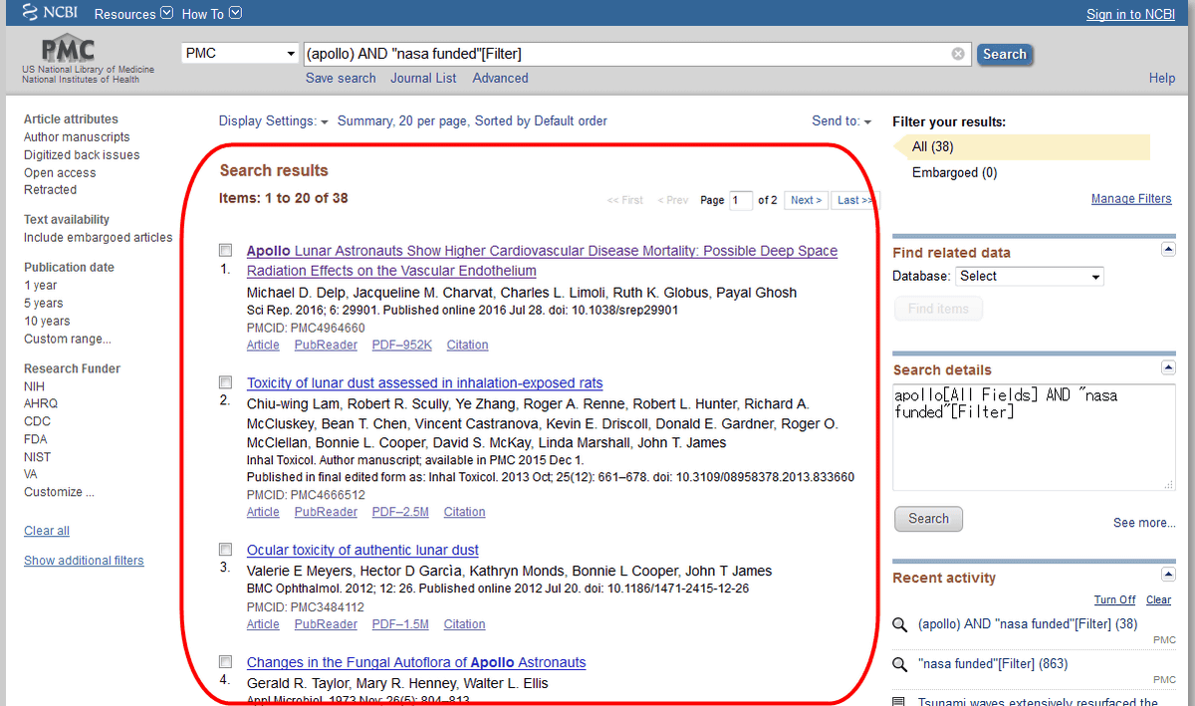This screenshot has height=706, width=1195.
Task: Open PubReader link for Toxicity of lunar dust
Action: [326, 512]
